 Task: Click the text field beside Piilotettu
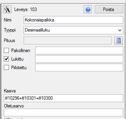[79, 68]
